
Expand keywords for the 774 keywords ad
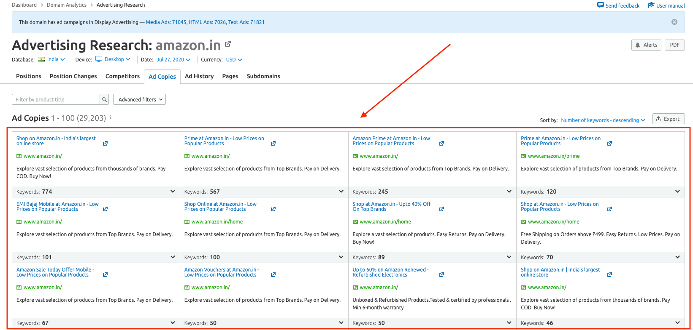pos(173,192)
